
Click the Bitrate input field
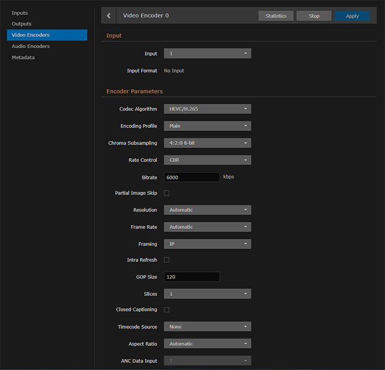point(191,177)
